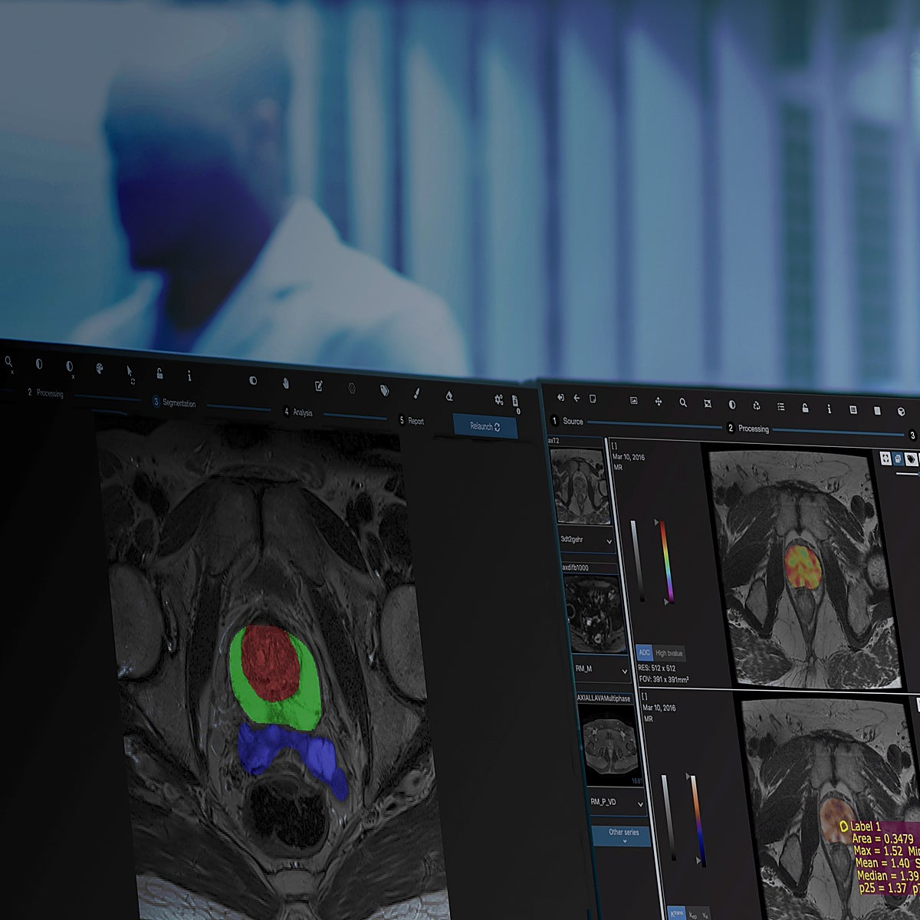The height and width of the screenshot is (920, 920).
Task: Click the Relaunch button
Action: tap(485, 427)
